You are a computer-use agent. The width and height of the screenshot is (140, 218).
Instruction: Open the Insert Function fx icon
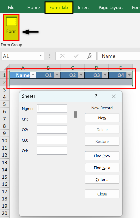pyautogui.click(x=89, y=56)
